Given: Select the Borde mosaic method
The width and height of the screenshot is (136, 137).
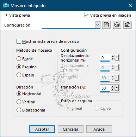Looking at the screenshot, I should tap(19, 59).
